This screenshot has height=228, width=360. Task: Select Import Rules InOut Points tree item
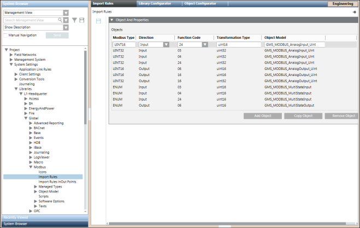click(x=57, y=182)
